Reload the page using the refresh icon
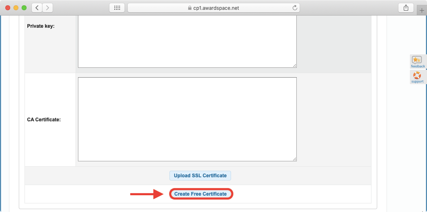Viewport: 427px width, 212px height. click(x=295, y=8)
